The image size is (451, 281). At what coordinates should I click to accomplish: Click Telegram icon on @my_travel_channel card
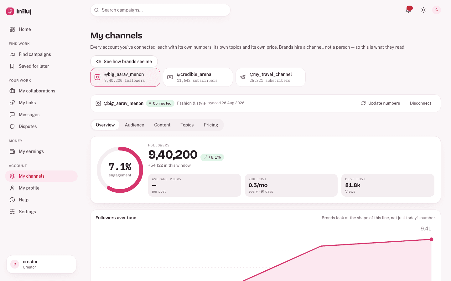pos(243,77)
